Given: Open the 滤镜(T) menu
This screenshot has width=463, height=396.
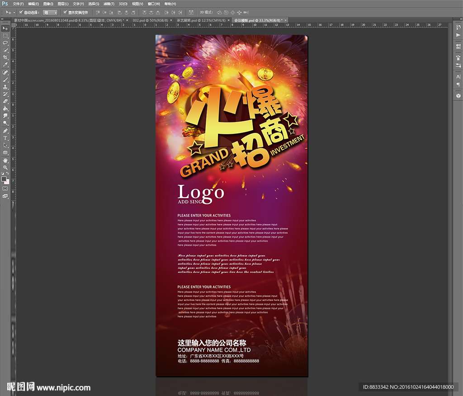Looking at the screenshot, I should pos(109,4).
